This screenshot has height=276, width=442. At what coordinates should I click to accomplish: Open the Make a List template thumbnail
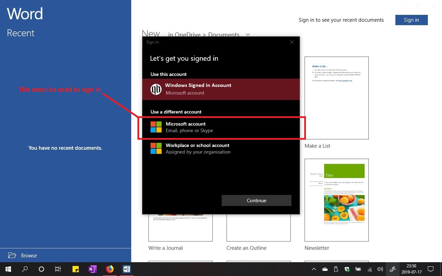337,98
